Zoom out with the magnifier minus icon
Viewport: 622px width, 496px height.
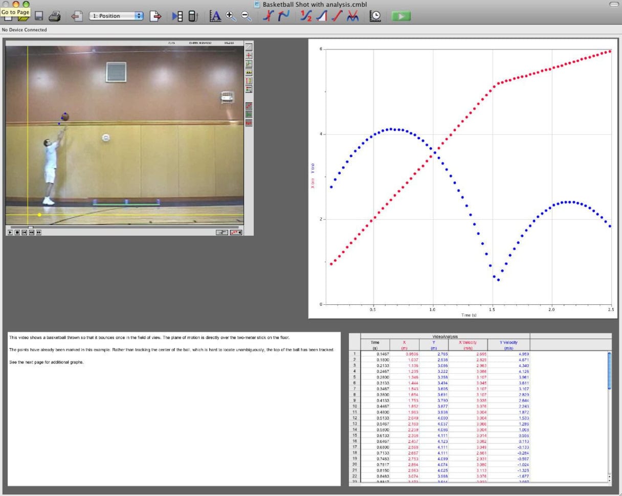(246, 16)
